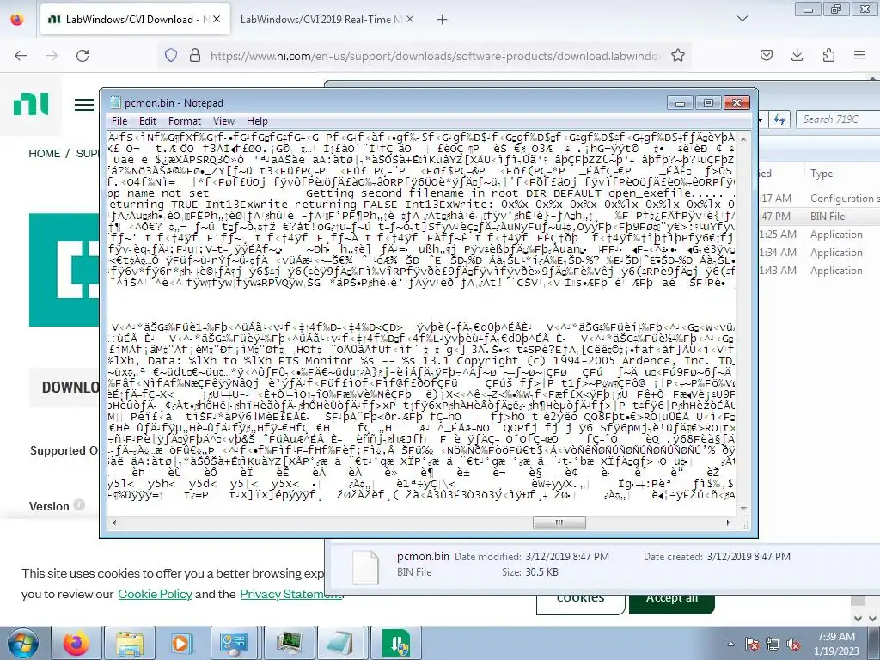The height and width of the screenshot is (660, 880).
Task: Open the View menu in Notepad
Action: pyautogui.click(x=223, y=120)
